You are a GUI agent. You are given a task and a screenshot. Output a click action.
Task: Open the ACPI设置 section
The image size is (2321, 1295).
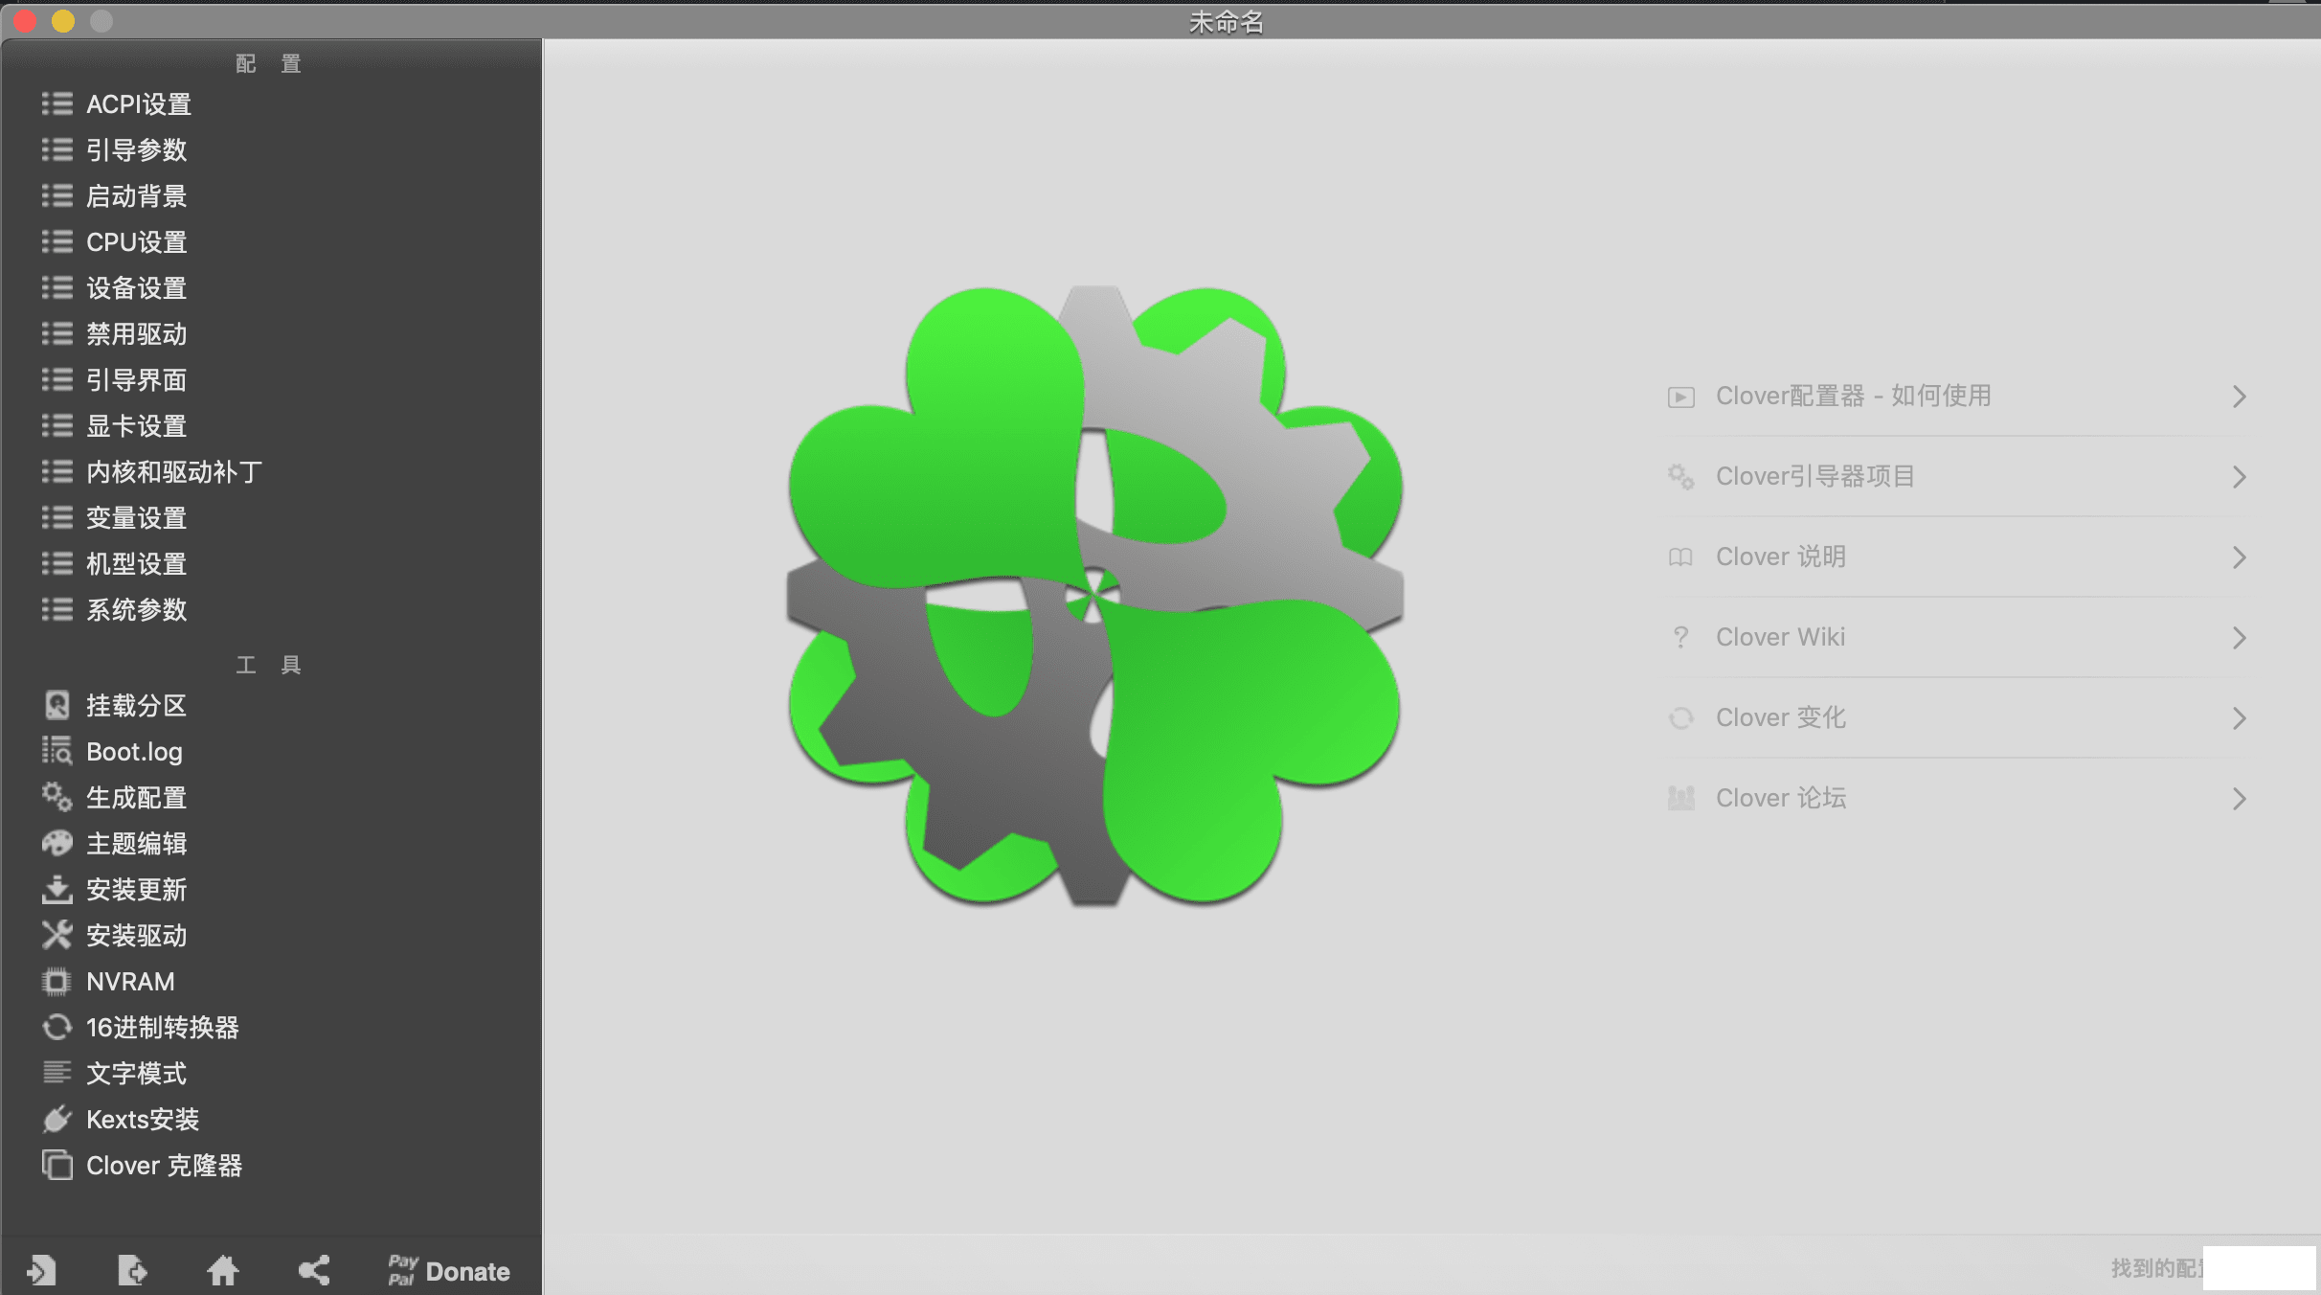click(x=139, y=104)
